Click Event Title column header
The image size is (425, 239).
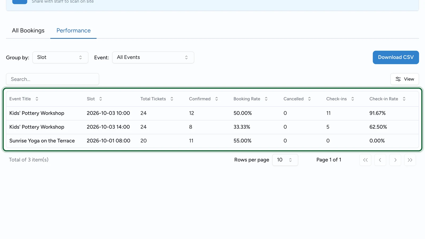pos(20,99)
